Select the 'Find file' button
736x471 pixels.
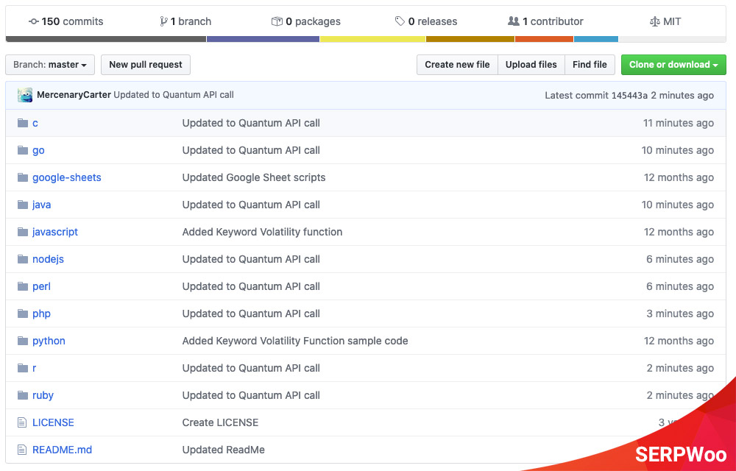pyautogui.click(x=590, y=65)
